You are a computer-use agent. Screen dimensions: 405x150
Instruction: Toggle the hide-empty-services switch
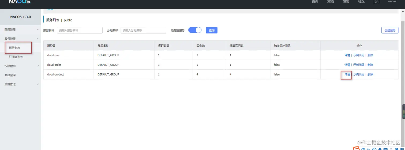tap(195, 30)
